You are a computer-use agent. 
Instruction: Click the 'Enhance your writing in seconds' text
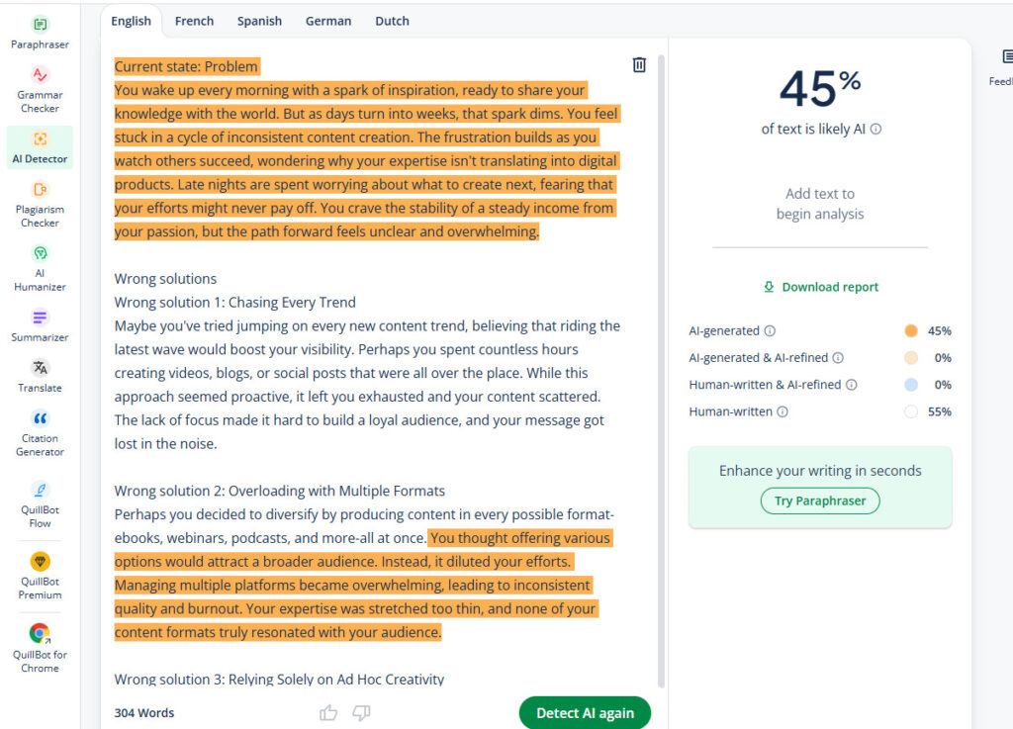click(820, 471)
